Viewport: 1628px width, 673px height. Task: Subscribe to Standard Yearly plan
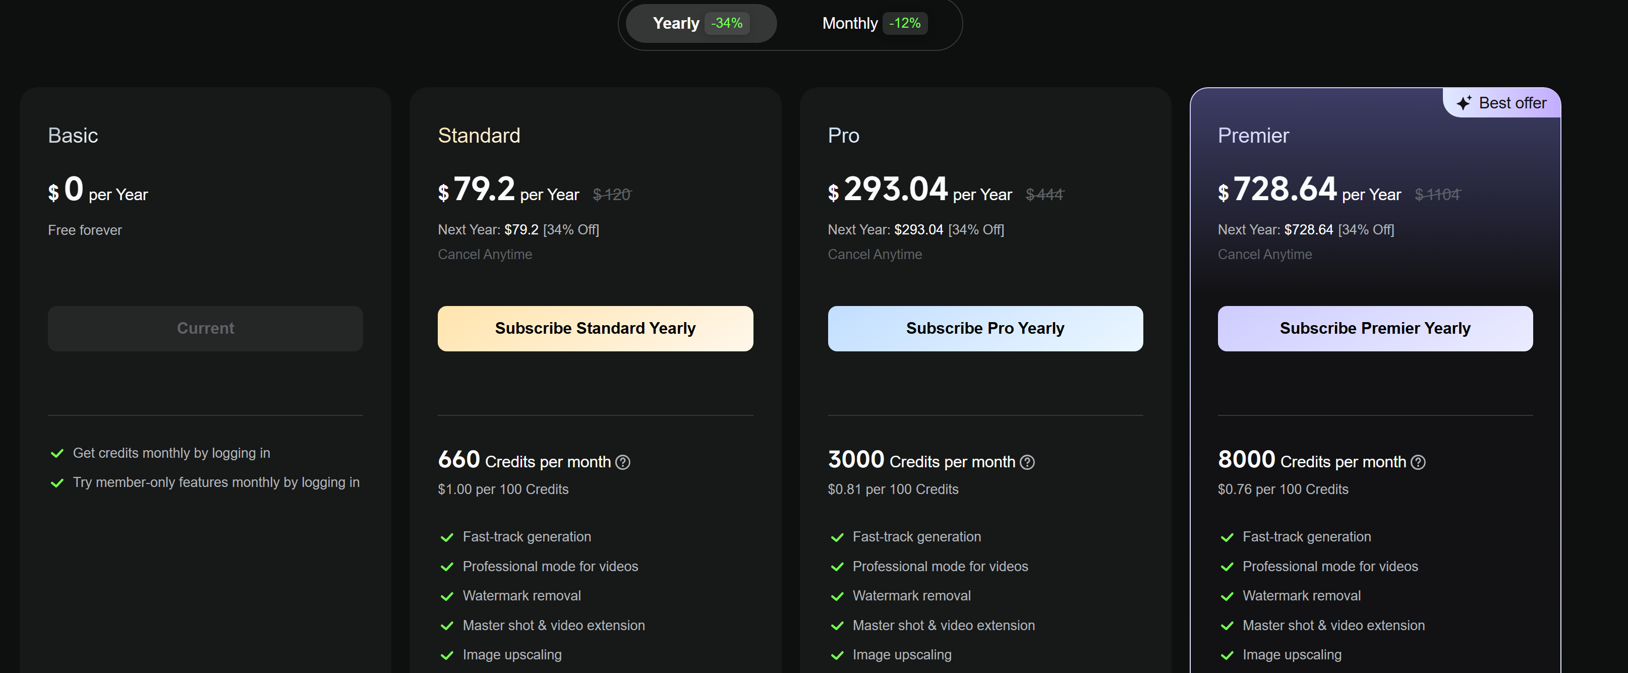point(595,329)
